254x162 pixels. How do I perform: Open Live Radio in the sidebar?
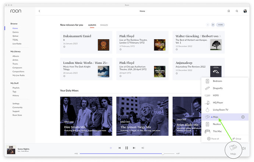17,44
